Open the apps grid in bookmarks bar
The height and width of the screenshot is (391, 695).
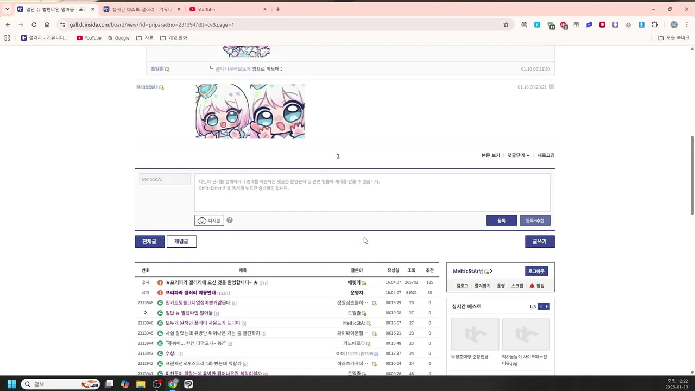7,38
